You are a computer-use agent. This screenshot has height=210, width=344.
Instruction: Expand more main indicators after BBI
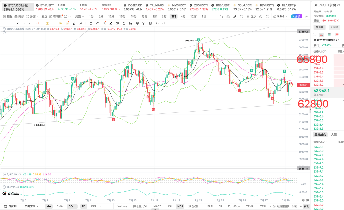pos(101,206)
